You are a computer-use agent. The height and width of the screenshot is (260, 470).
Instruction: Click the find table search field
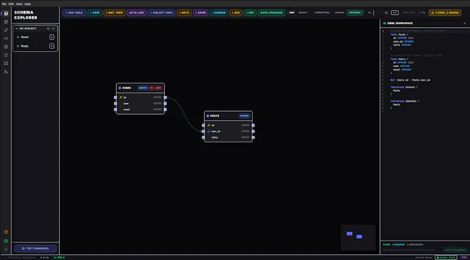(x=414, y=12)
